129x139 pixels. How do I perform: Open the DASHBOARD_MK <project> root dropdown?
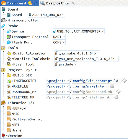click(58, 92)
